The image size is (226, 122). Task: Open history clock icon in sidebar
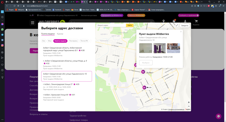(x=2, y=70)
